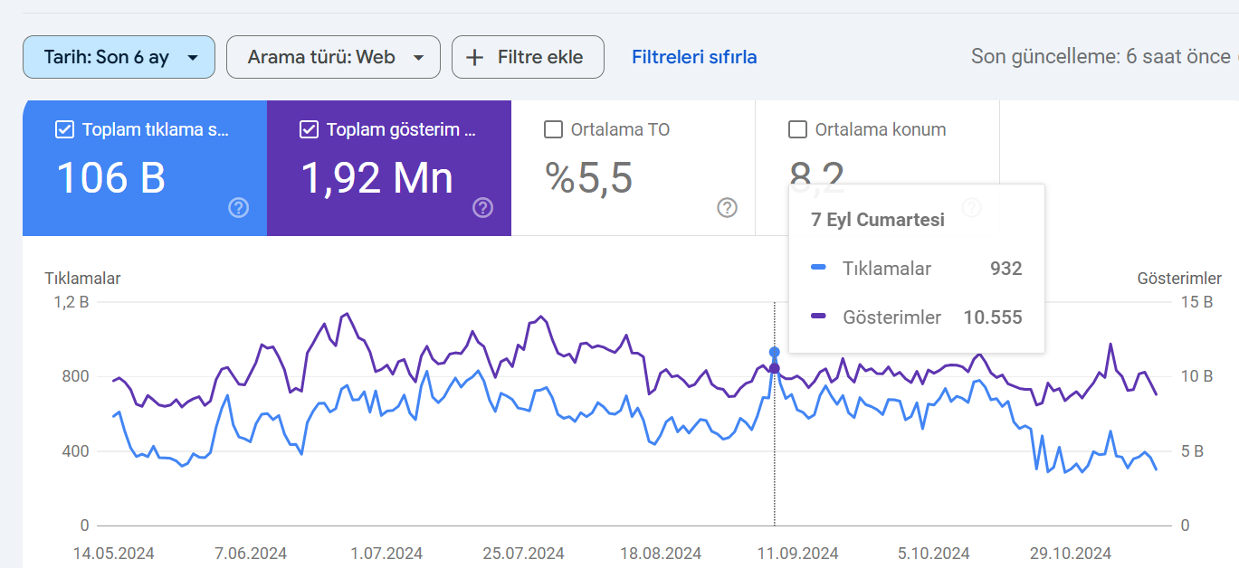Select the 1,92 Mn total impressions card
1239x568 pixels.
(x=389, y=168)
